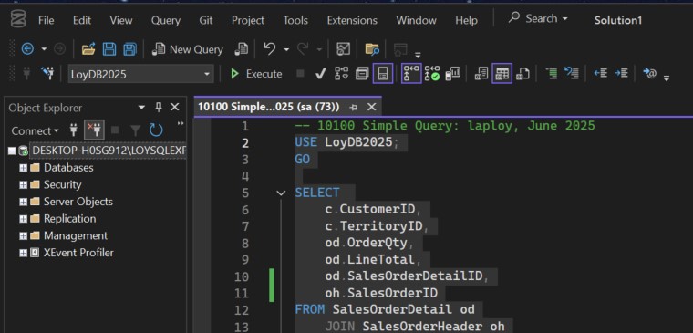
Task: Click the Open File folder icon
Action: click(88, 49)
